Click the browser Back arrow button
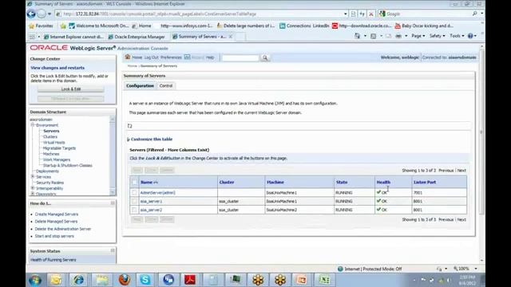The image size is (511, 287). point(31,14)
